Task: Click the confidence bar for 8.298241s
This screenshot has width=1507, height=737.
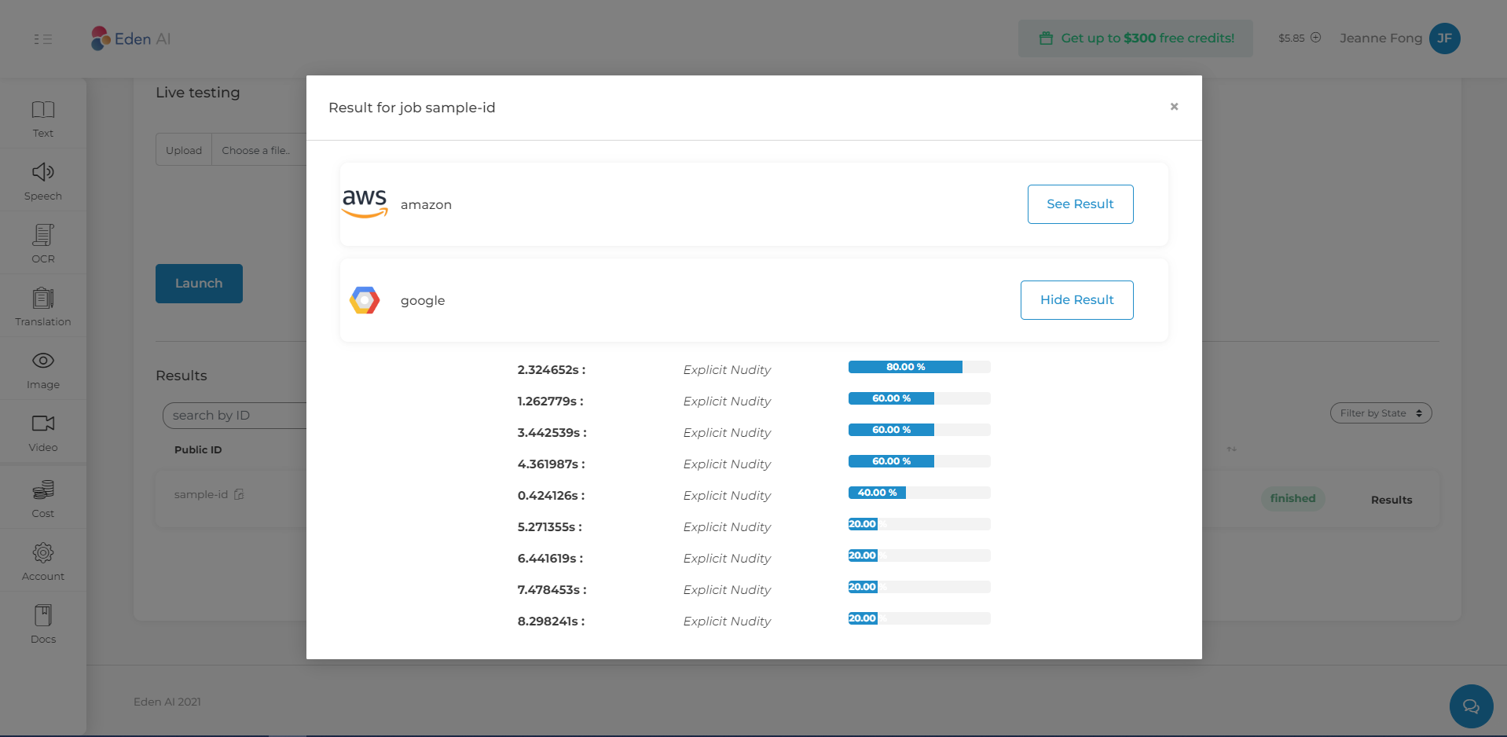Action: [919, 618]
